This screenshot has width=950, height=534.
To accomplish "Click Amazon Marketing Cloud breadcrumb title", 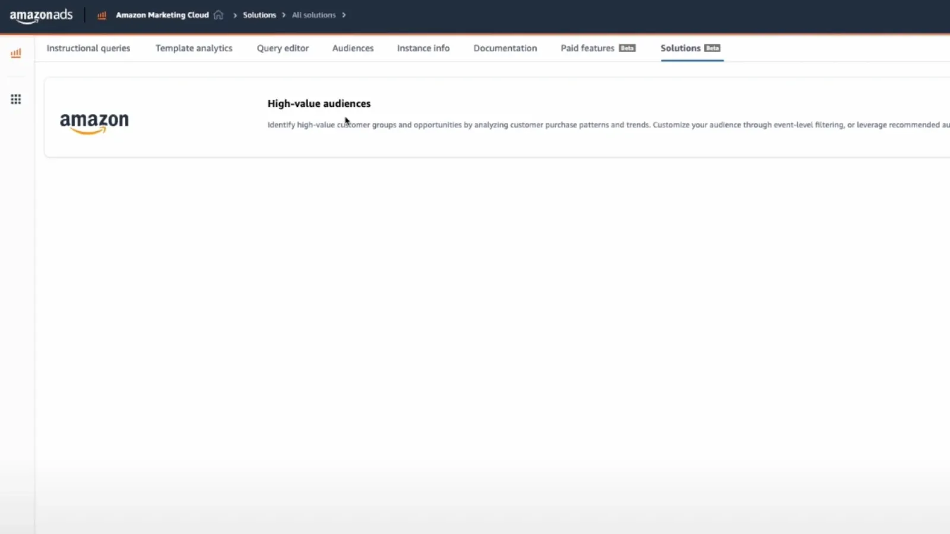I will [x=162, y=15].
